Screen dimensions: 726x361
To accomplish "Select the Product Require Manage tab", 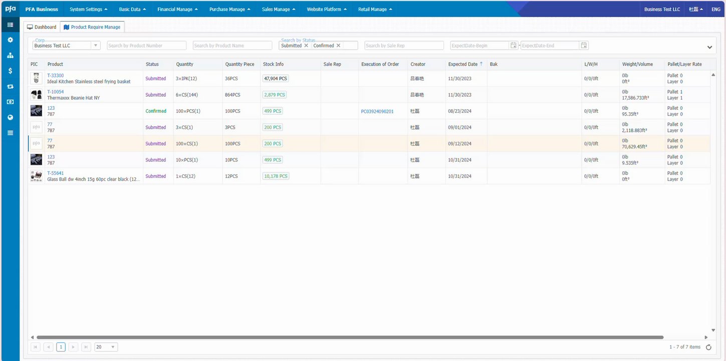I will 92,27.
